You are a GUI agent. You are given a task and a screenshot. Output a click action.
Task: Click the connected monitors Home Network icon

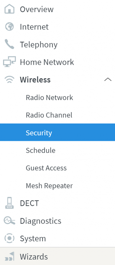[x=9, y=62]
